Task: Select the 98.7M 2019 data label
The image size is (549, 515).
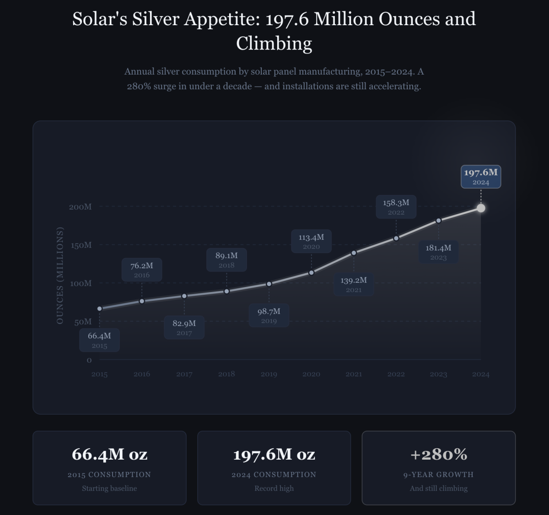Action: click(x=269, y=315)
